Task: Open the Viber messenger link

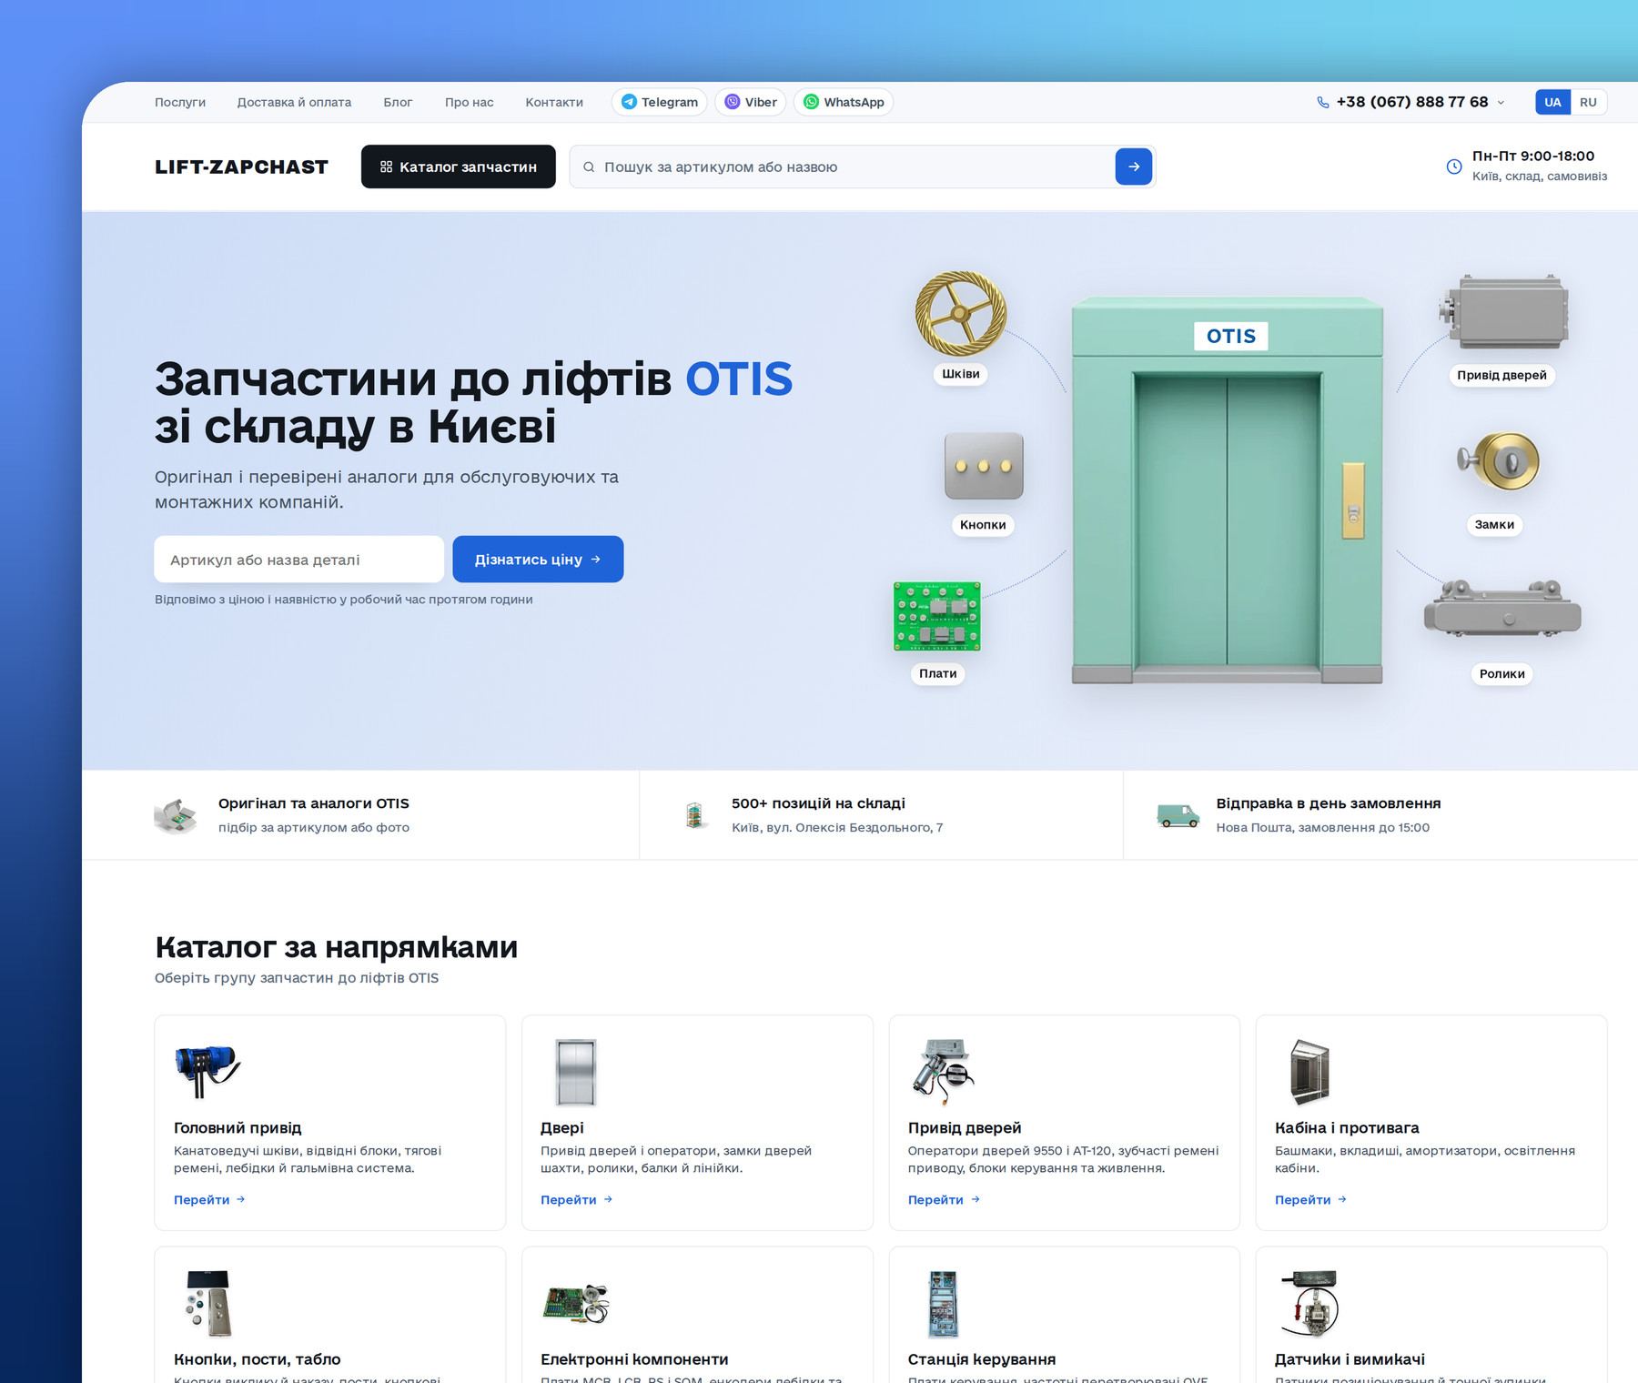Action: (x=751, y=102)
